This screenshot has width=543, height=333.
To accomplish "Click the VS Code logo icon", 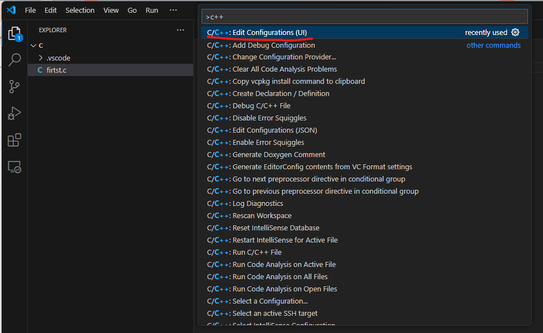I will pos(12,10).
